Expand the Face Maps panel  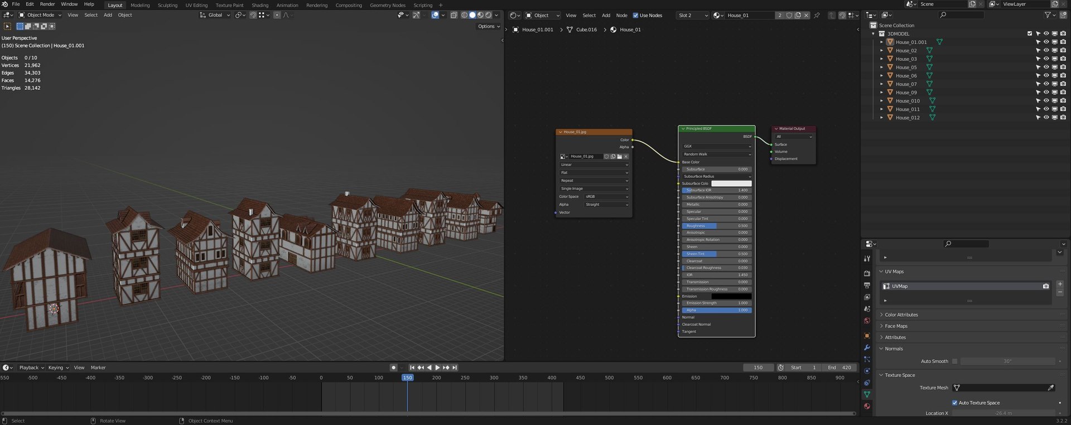(x=896, y=326)
